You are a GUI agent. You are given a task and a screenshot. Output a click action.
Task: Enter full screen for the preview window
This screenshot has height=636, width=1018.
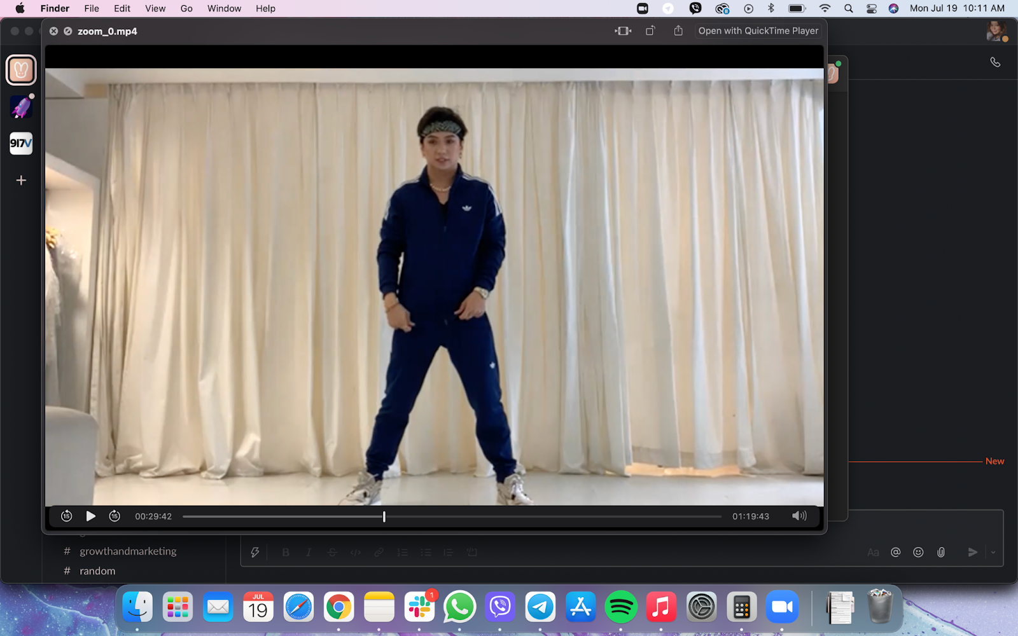point(67,31)
